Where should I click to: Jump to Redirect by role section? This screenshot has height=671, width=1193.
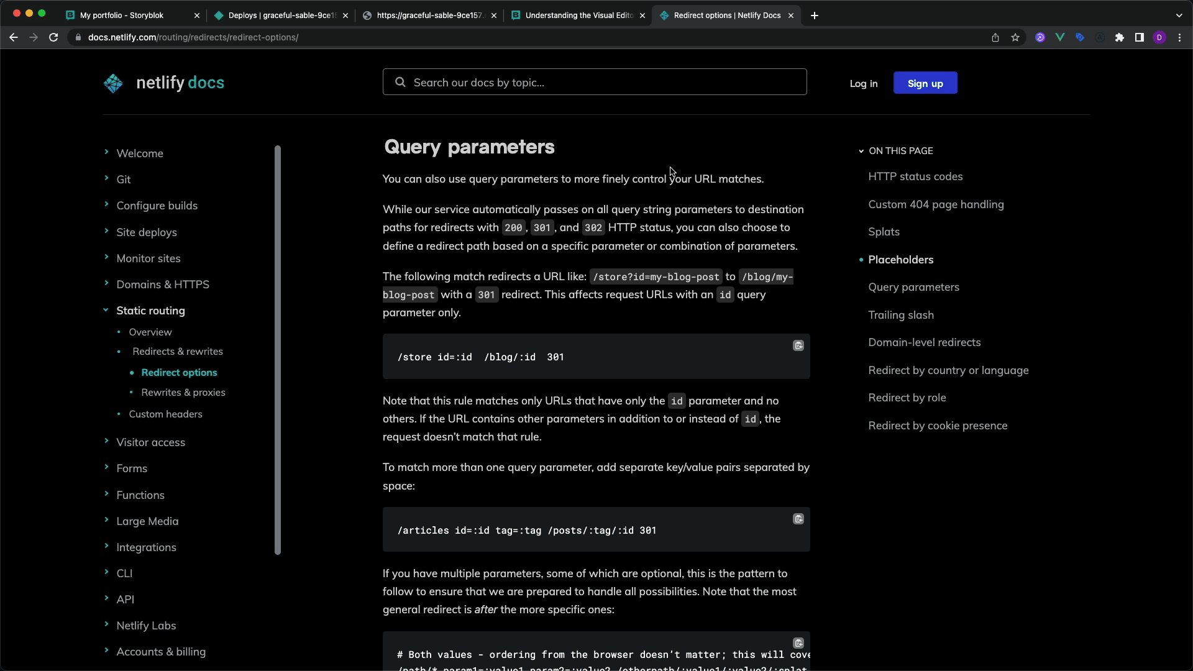coord(907,398)
